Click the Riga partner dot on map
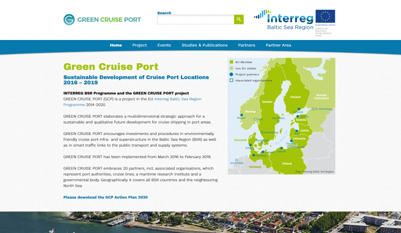401x233 pixels. coord(297,131)
